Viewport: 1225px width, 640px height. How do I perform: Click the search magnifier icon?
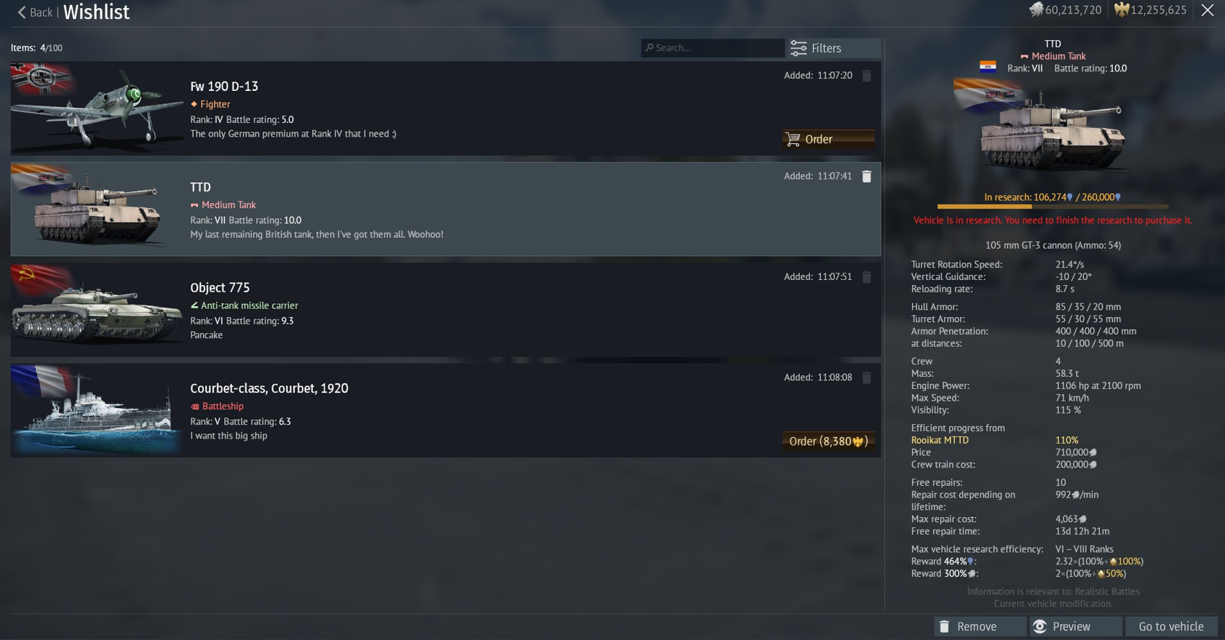pyautogui.click(x=649, y=47)
